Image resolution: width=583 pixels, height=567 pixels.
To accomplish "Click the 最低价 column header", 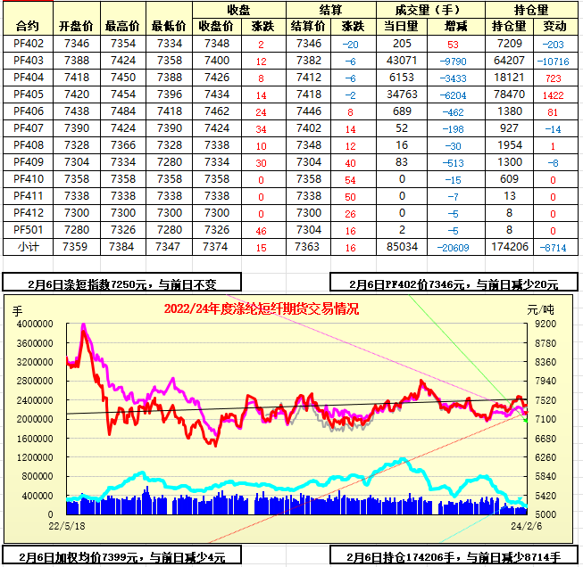I will pos(168,26).
